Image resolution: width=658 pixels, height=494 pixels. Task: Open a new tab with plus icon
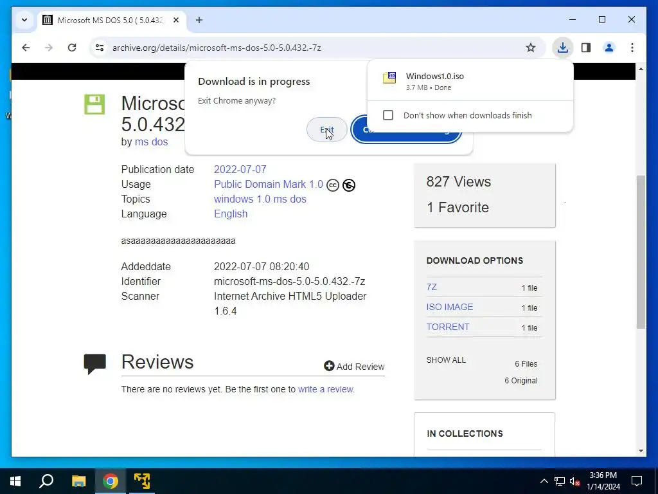(x=199, y=20)
